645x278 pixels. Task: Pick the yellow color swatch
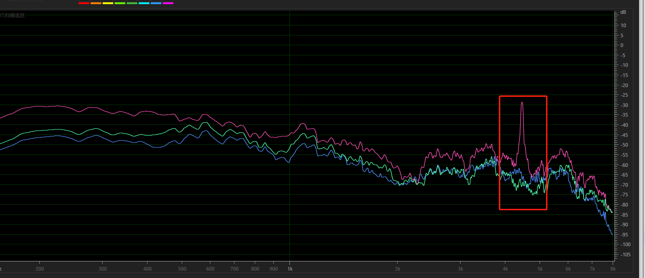(x=108, y=3)
